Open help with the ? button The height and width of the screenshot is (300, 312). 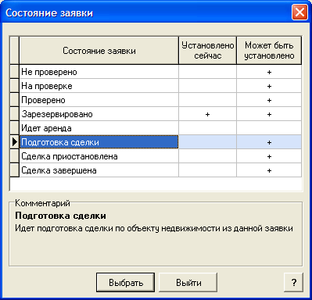coord(294,282)
